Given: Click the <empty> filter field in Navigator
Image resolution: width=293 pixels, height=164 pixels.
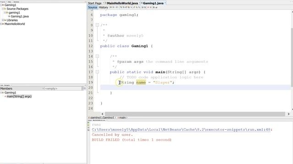Looking at the screenshot, I should 63,88.
